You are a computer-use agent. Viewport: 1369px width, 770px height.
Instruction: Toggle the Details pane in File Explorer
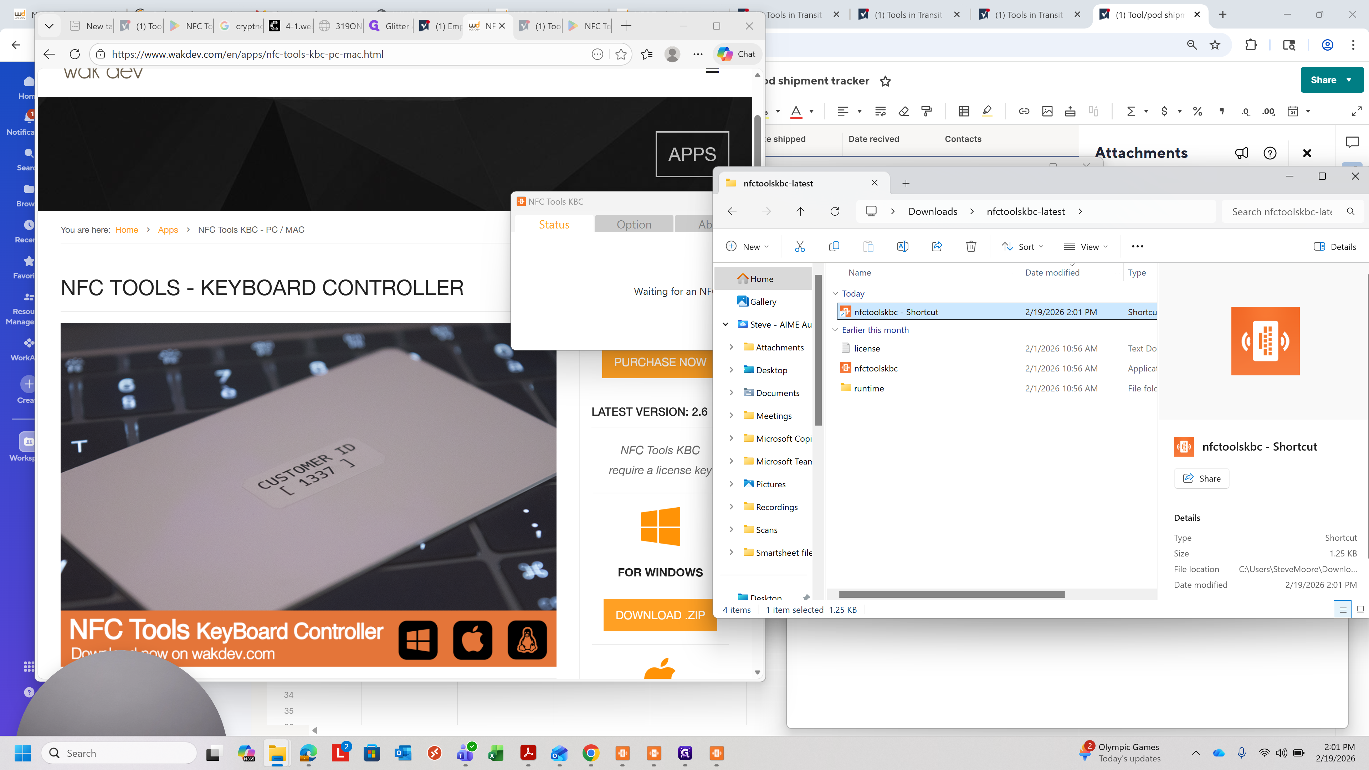1334,247
